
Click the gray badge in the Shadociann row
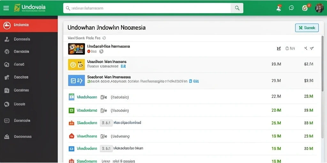[x=106, y=123]
